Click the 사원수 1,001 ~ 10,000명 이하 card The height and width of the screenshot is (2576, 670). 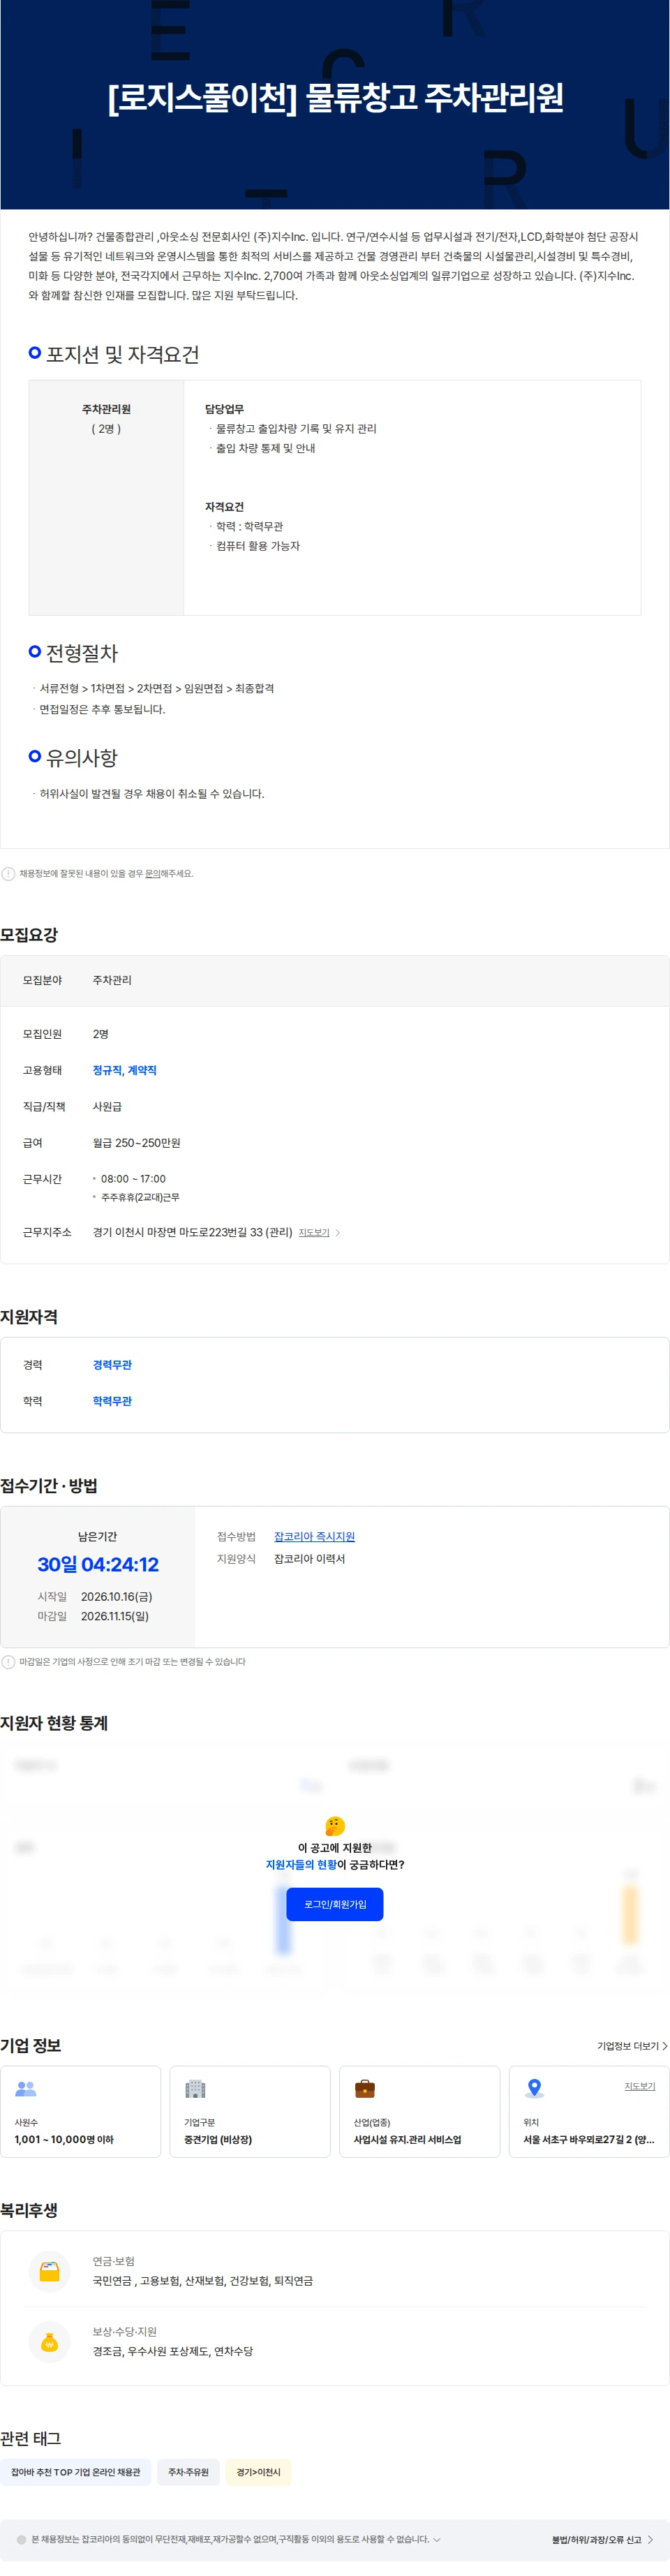point(80,2111)
